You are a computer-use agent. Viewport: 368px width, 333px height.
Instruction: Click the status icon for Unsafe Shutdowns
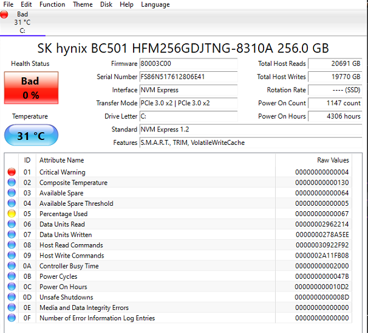tap(12, 297)
